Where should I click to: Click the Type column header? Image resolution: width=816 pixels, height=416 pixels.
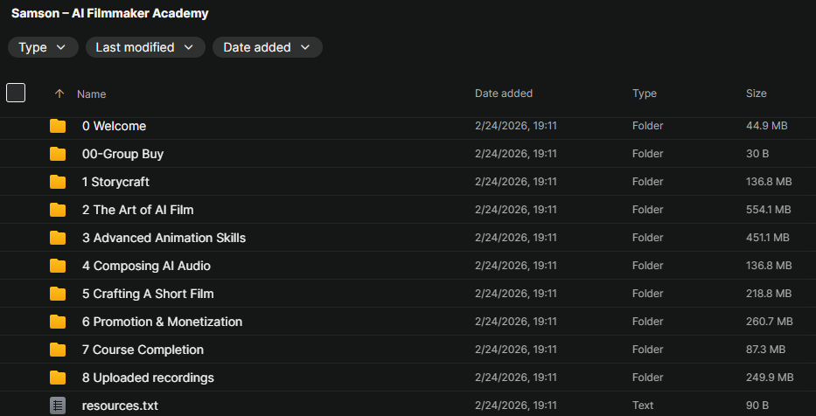645,94
